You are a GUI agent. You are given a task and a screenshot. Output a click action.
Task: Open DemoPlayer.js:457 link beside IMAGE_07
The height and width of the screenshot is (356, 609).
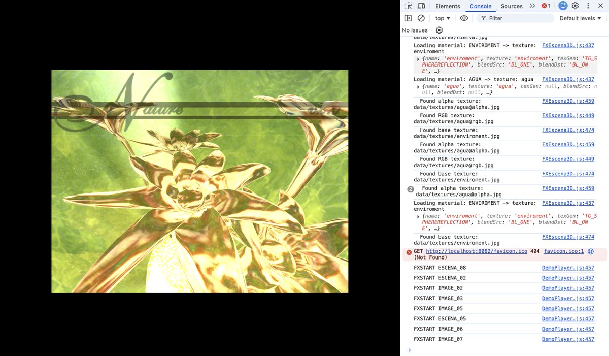568,339
